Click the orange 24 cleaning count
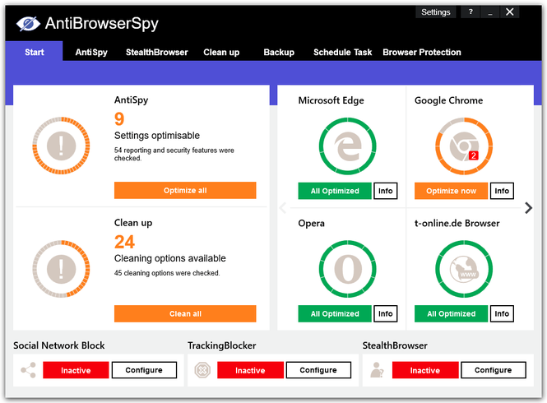Viewport: 547px width, 403px height. (x=124, y=242)
